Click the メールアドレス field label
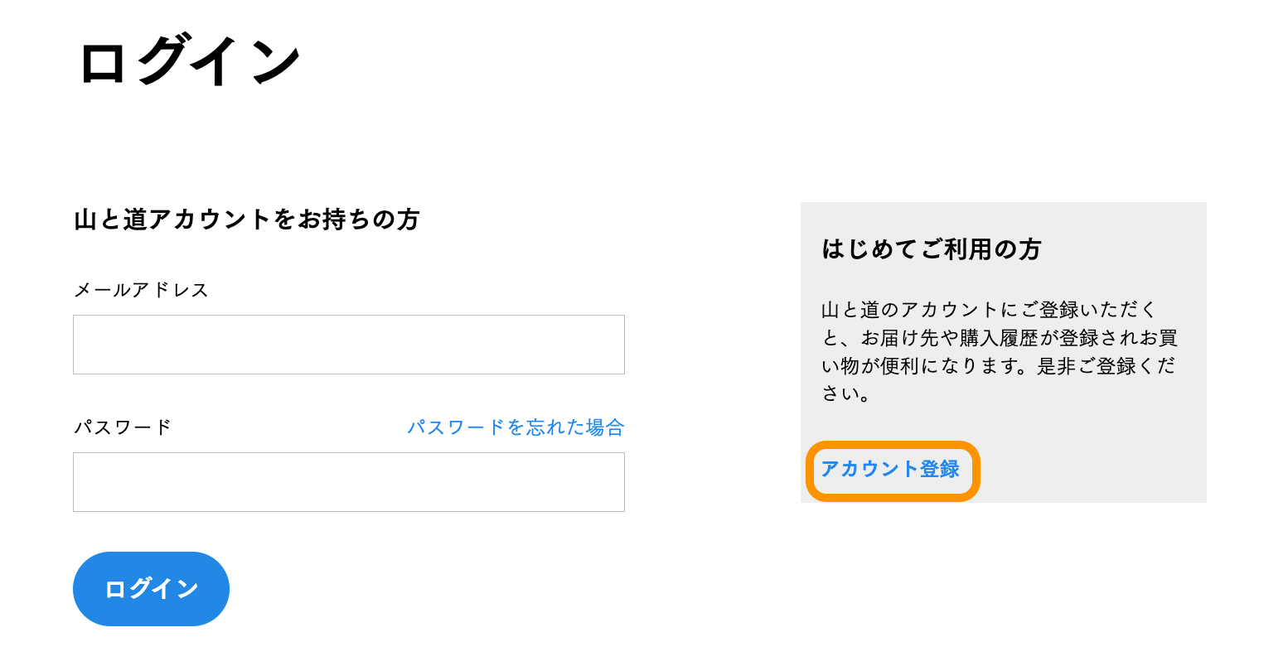The image size is (1288, 666). point(142,290)
